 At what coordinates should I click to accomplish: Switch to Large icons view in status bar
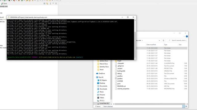[186, 106]
